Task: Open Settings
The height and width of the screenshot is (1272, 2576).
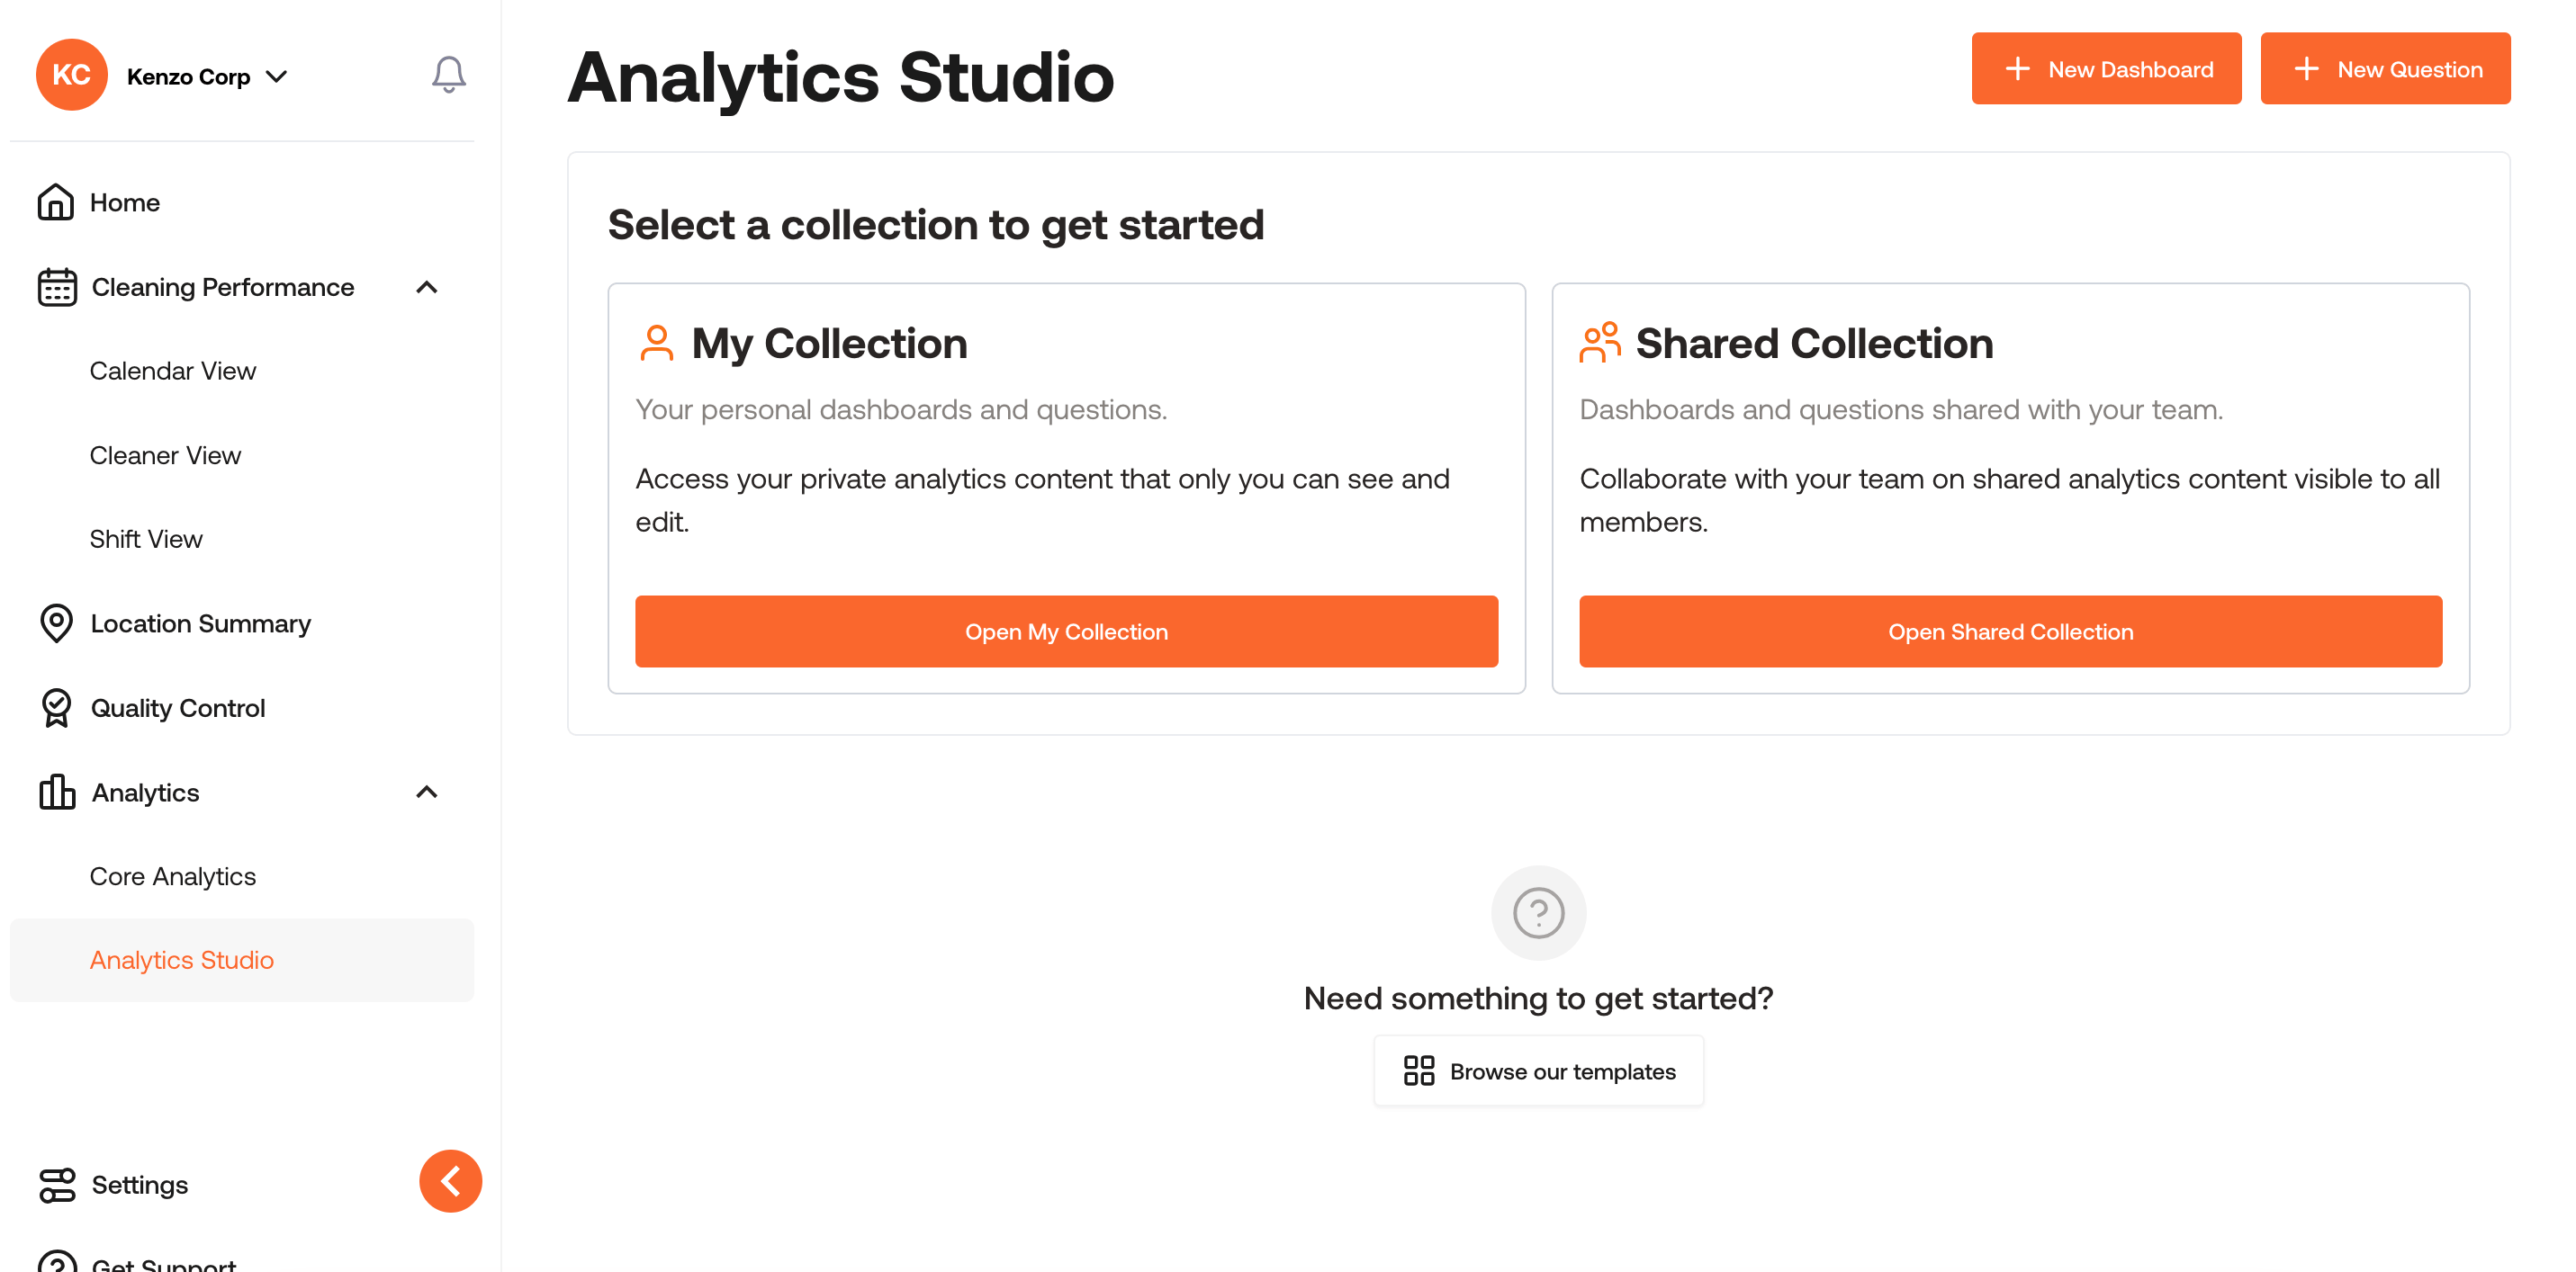Action: 140,1184
